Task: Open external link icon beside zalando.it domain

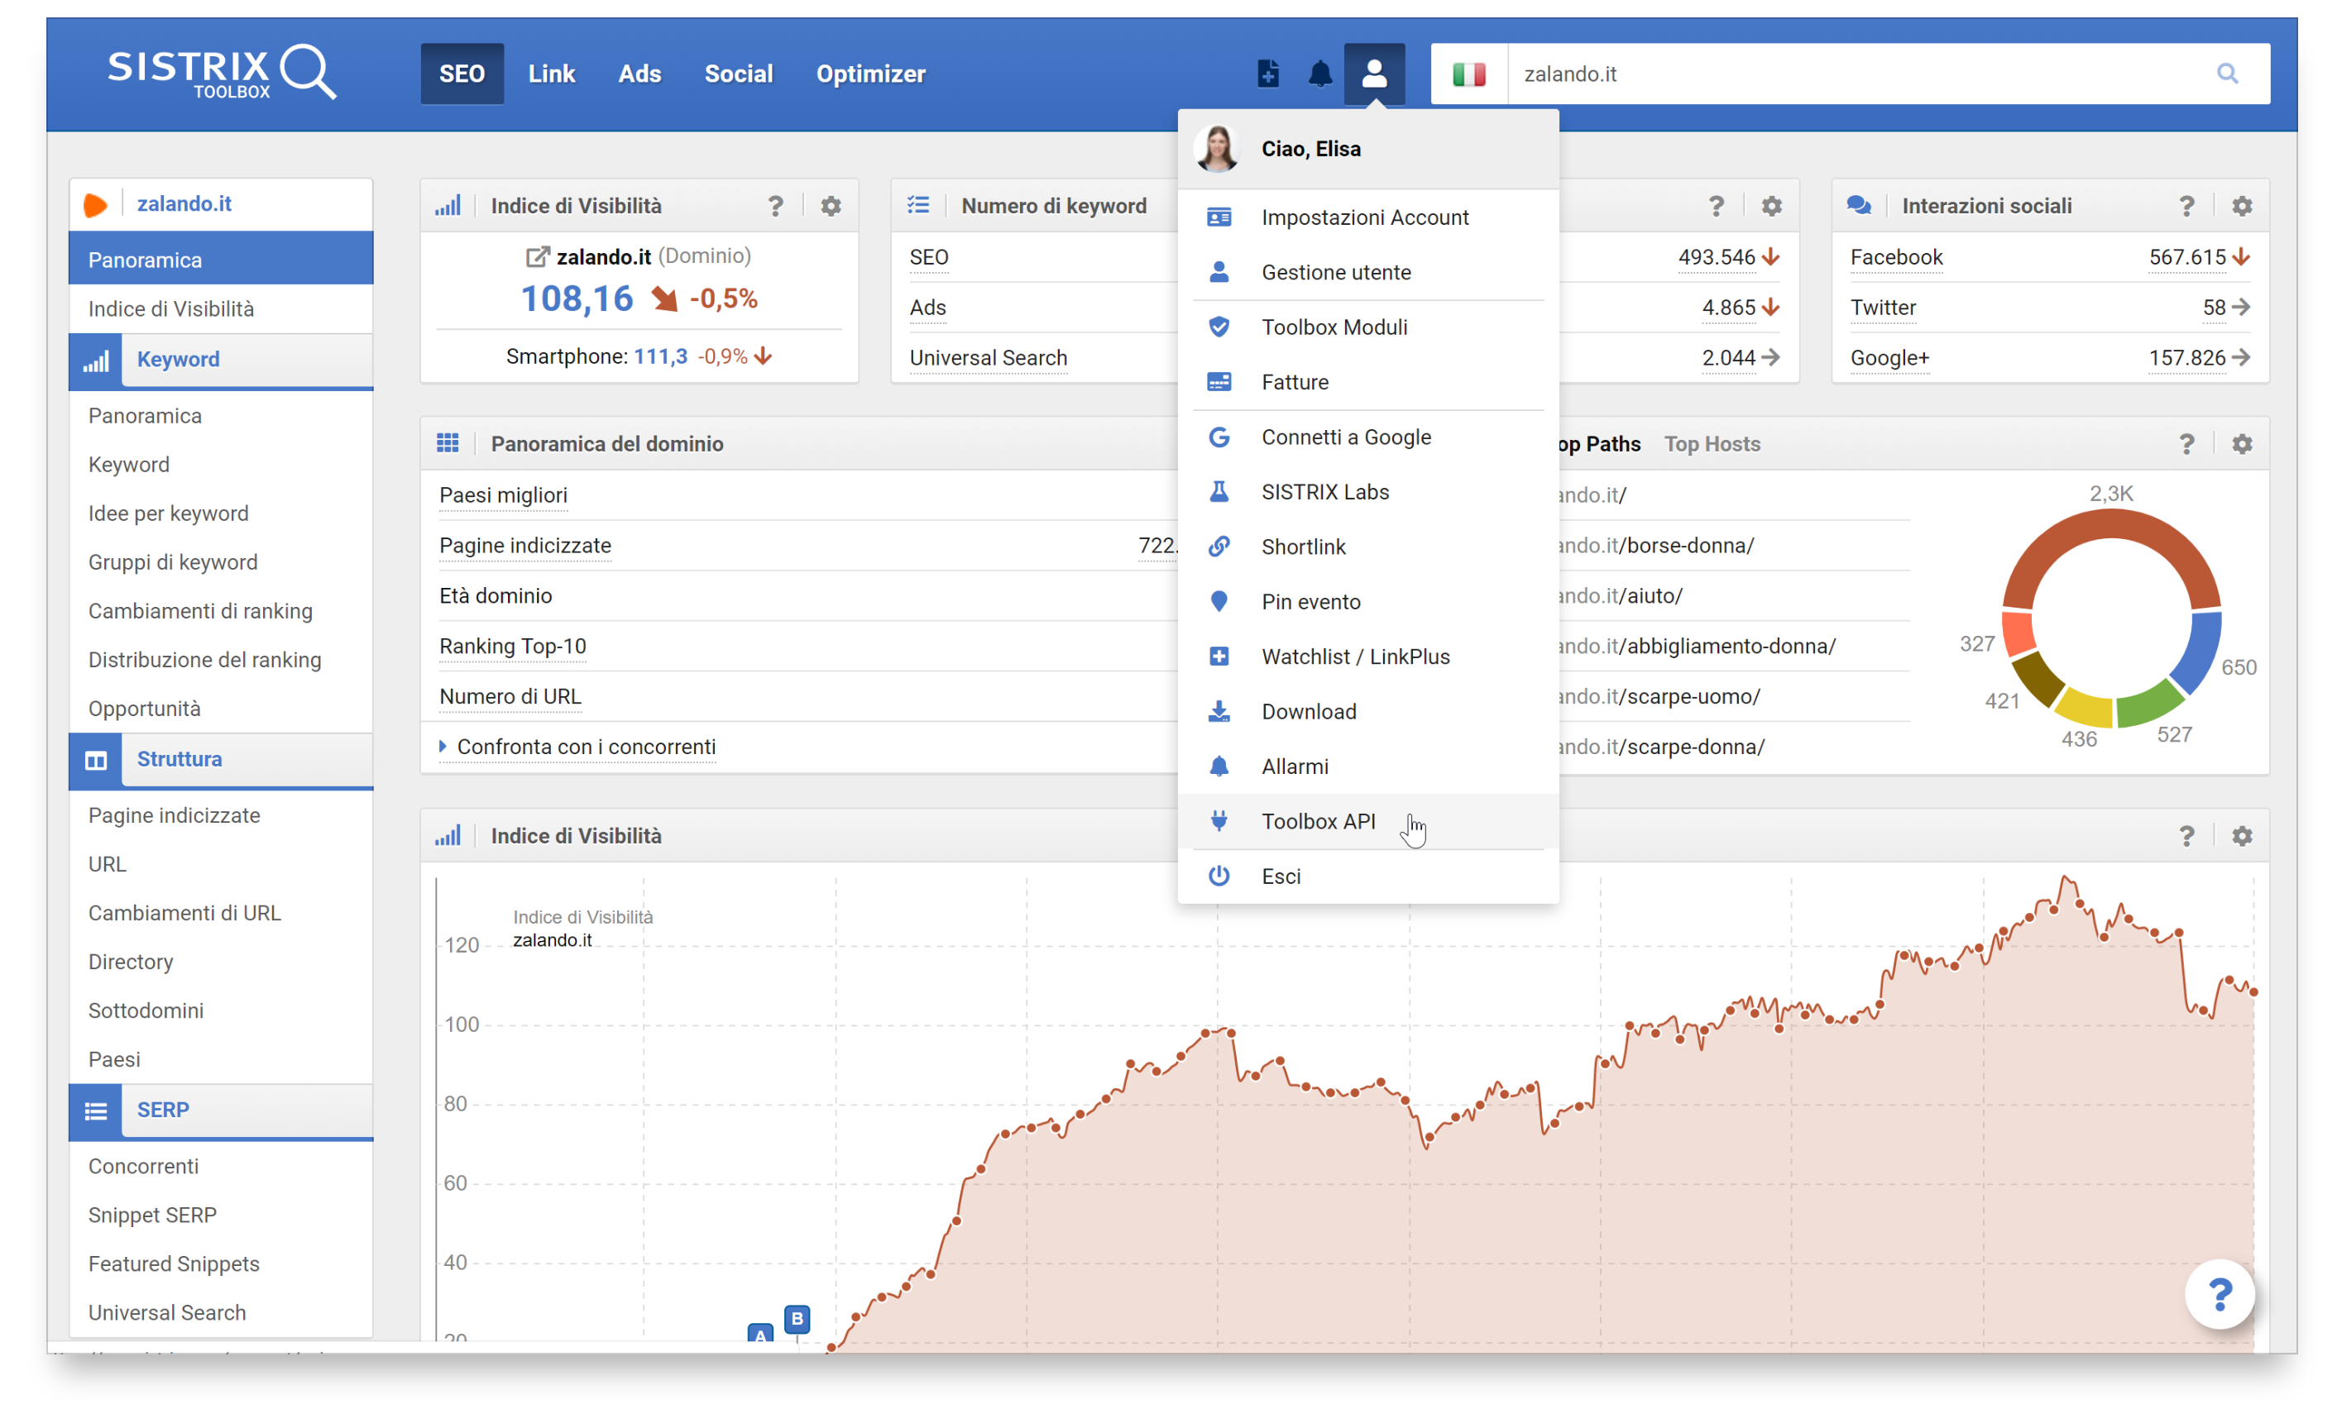Action: click(537, 257)
